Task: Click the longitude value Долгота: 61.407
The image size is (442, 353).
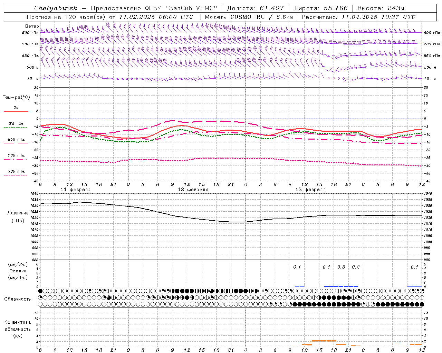Action: pos(255,8)
